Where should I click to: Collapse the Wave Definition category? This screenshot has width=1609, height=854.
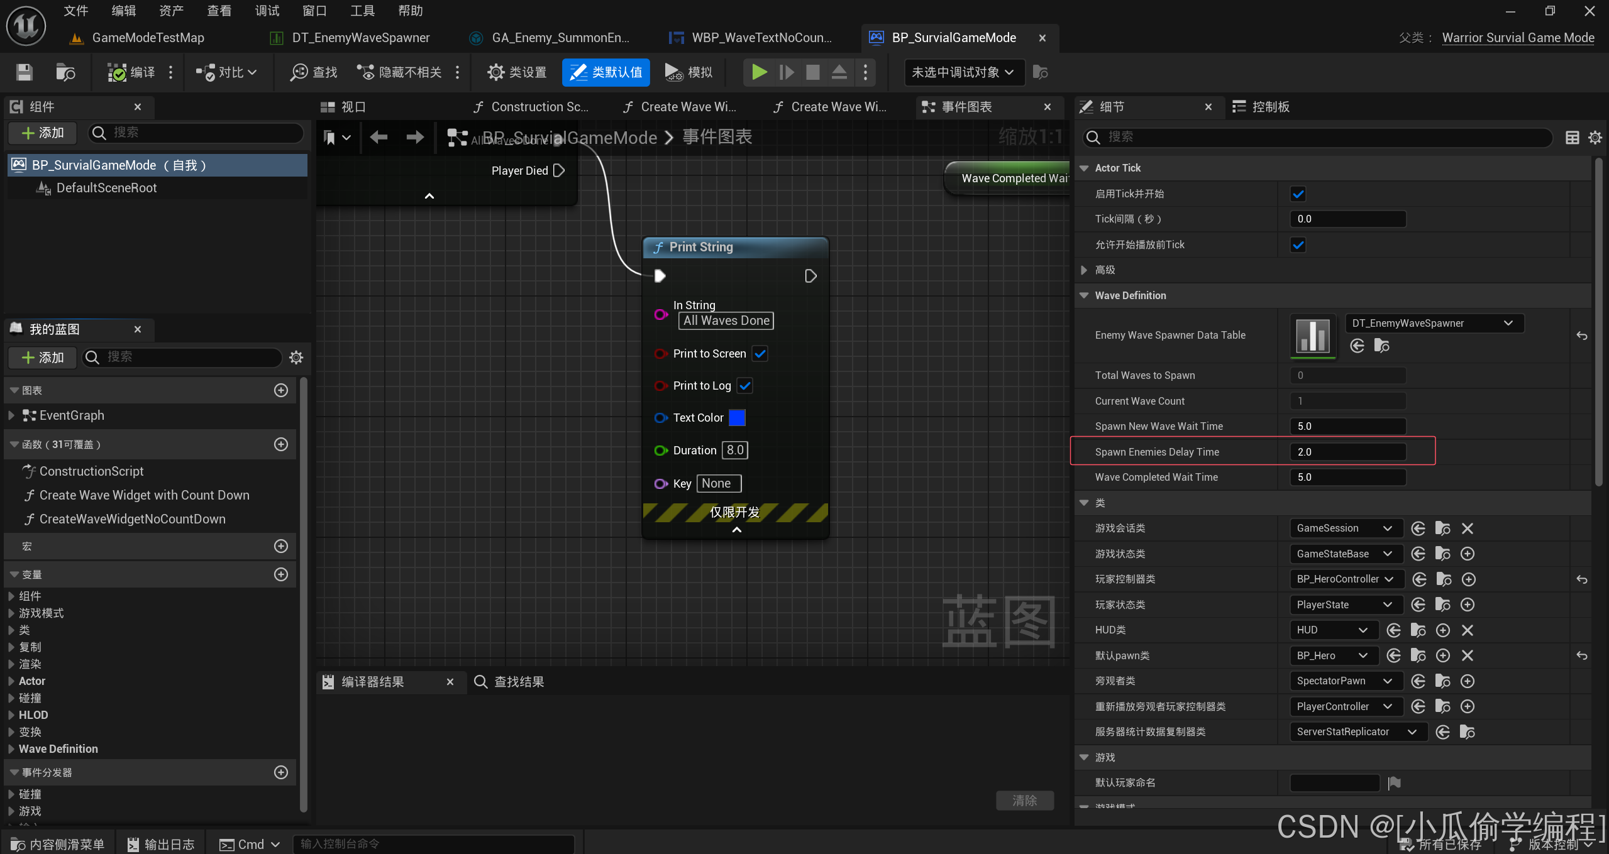(x=1084, y=295)
